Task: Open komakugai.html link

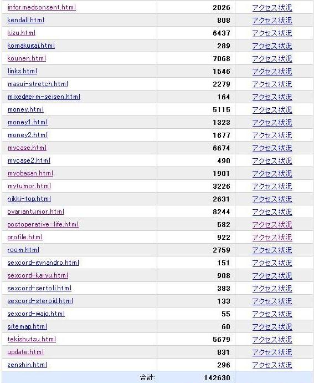Action: [x=31, y=46]
